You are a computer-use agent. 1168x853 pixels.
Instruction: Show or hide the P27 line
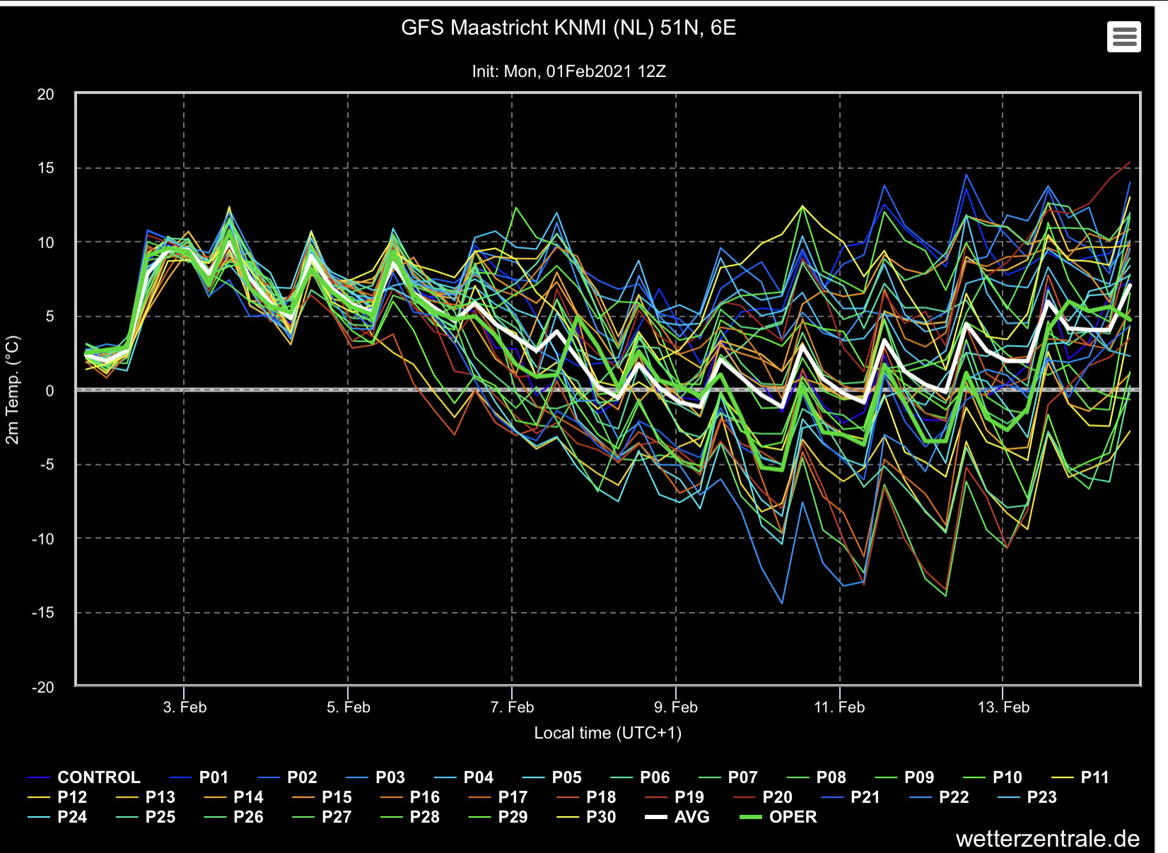[x=322, y=817]
